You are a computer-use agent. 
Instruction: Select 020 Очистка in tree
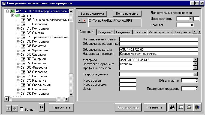pyautogui.click(x=35, y=33)
